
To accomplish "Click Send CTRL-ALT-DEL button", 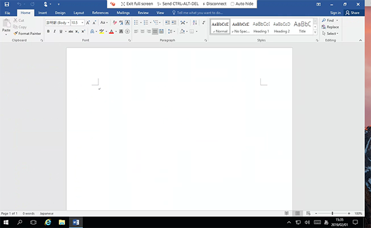I will pos(177,4).
